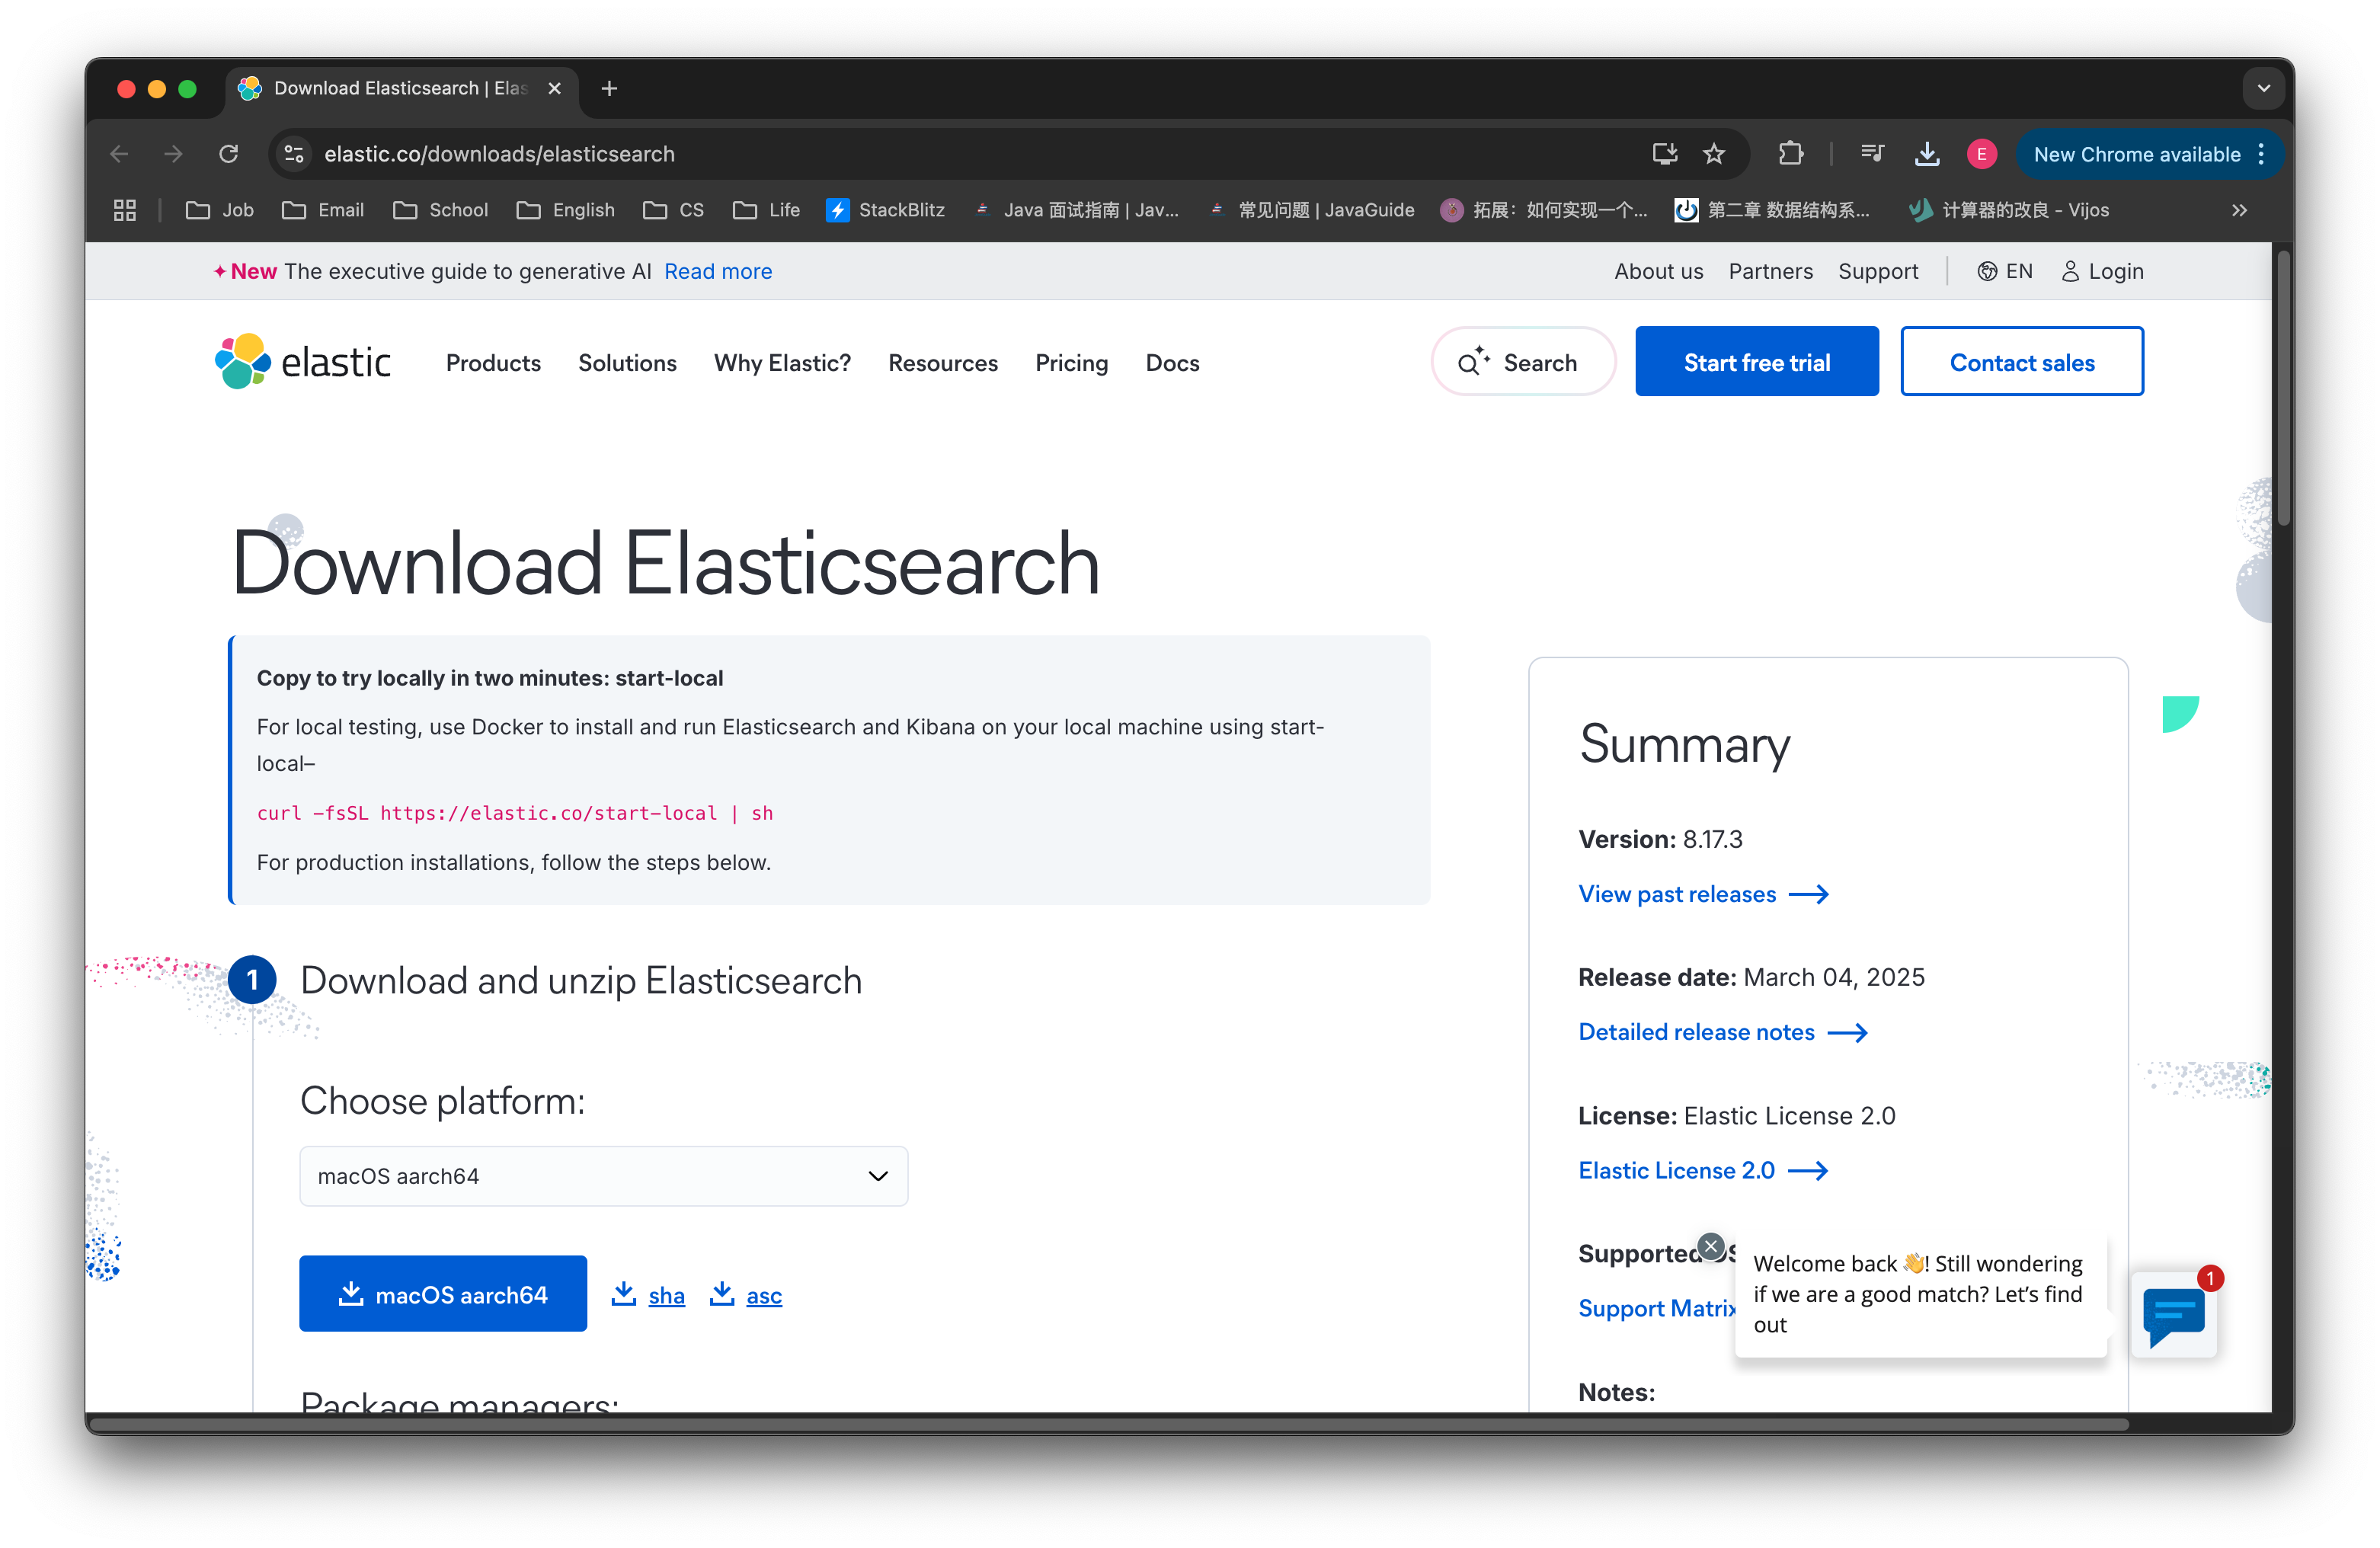2380x1548 pixels.
Task: Open the chat widget icon
Action: [x=2173, y=1316]
